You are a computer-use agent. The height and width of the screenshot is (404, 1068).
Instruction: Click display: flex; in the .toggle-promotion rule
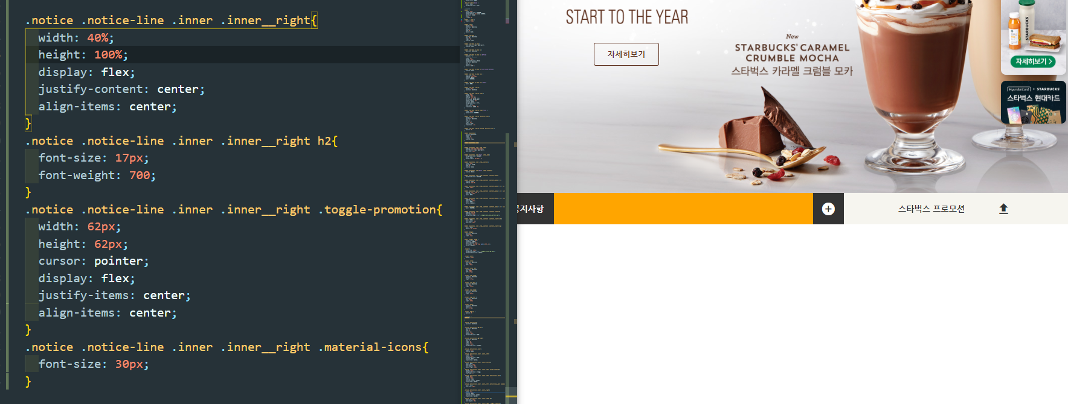pos(86,278)
